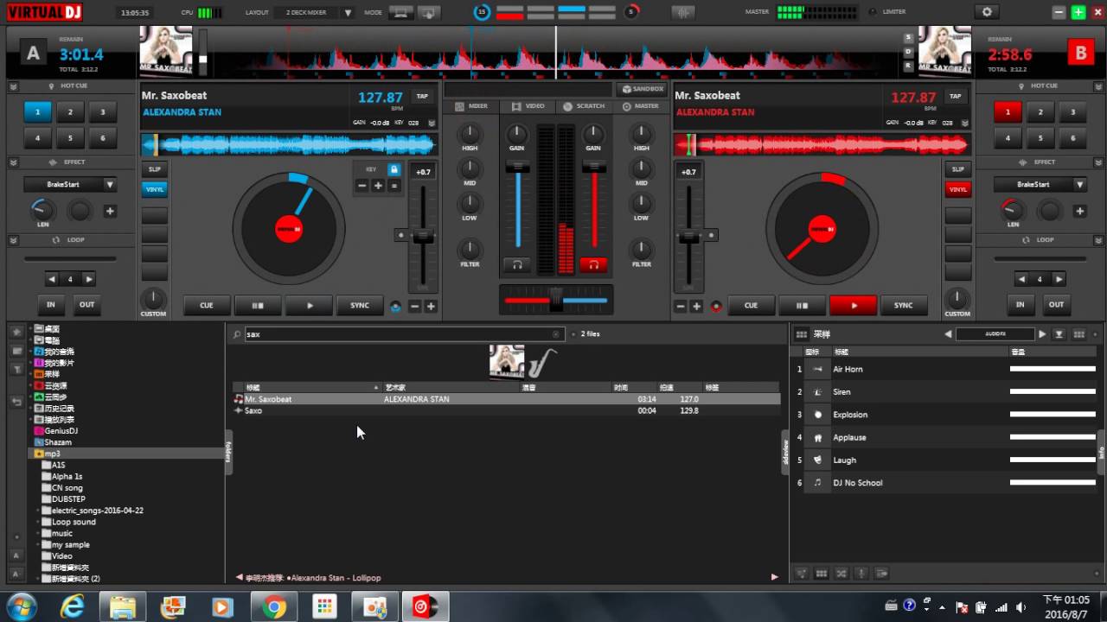Click the Mr. Saxobeat cover thumbnail in browser

(507, 361)
